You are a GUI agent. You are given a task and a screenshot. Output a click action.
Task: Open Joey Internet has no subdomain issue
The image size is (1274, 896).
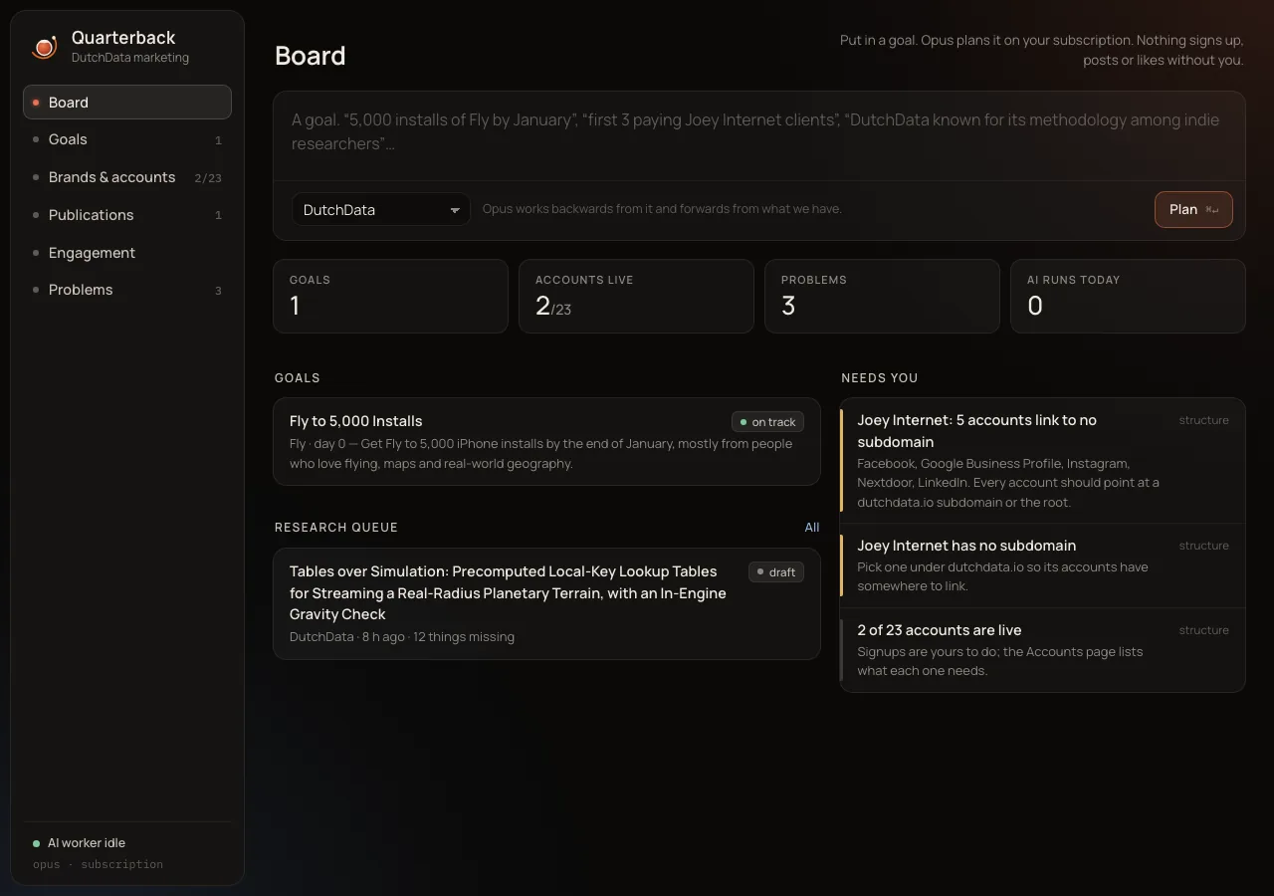coord(1042,565)
